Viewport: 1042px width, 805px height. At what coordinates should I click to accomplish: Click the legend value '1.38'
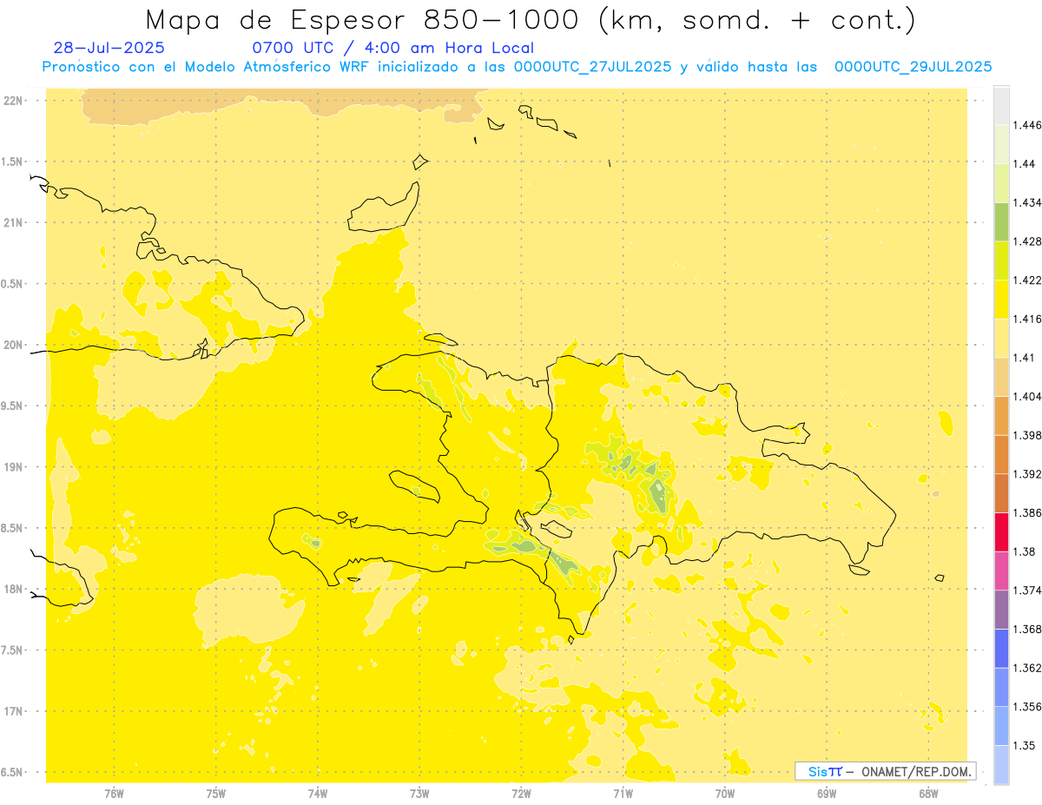1024,551
